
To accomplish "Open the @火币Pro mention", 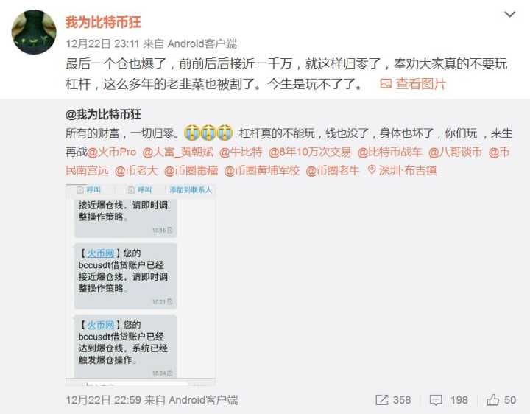I will click(x=112, y=152).
